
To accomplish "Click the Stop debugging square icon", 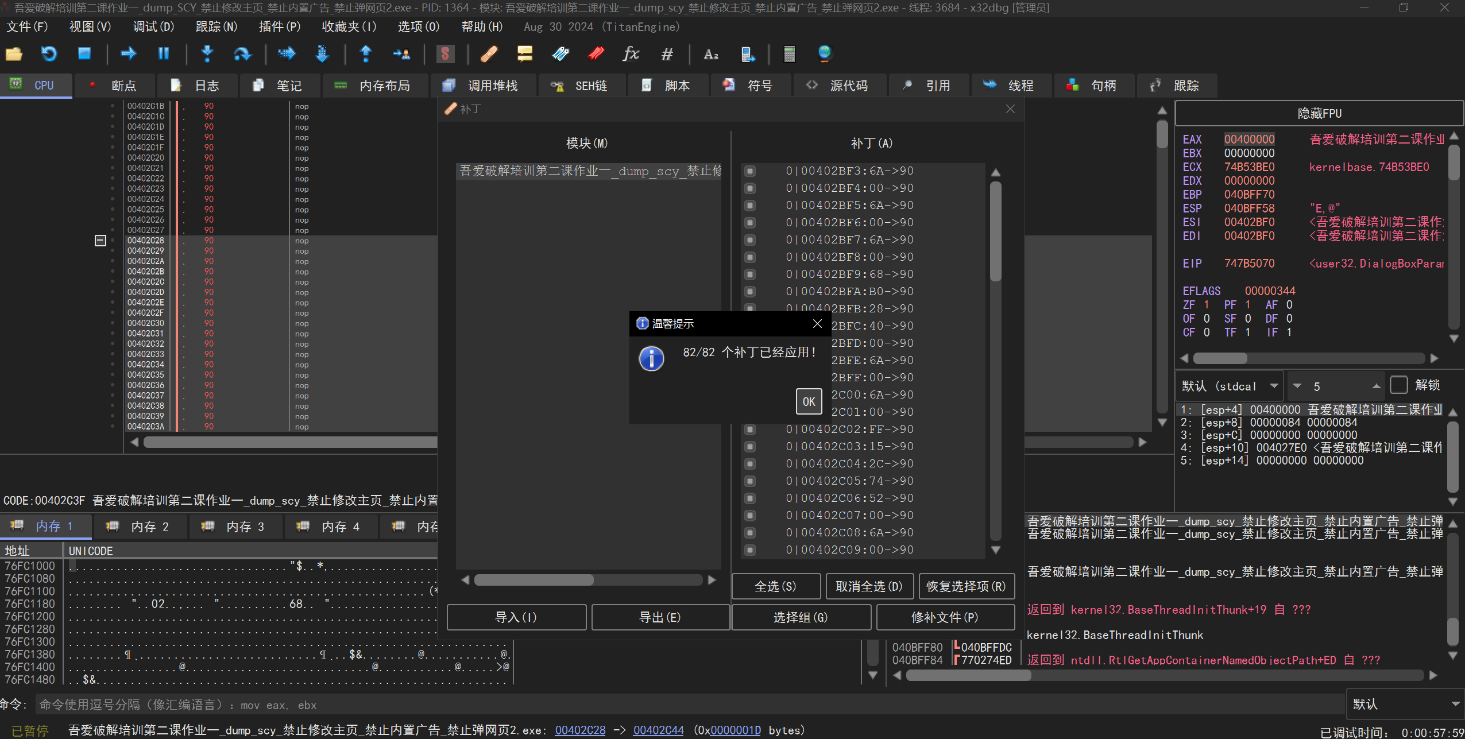I will 84,54.
